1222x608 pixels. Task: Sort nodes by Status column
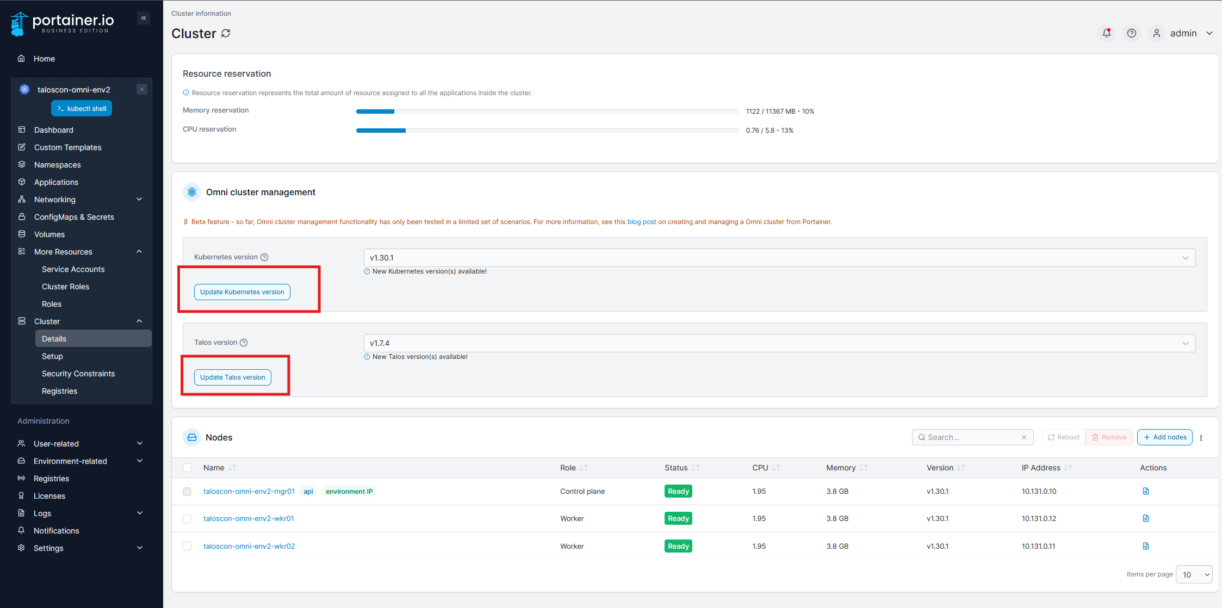tap(682, 468)
